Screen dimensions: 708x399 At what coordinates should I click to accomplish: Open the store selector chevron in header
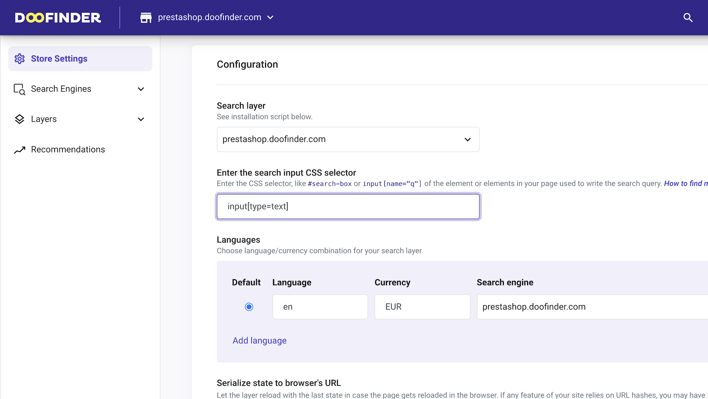[270, 18]
